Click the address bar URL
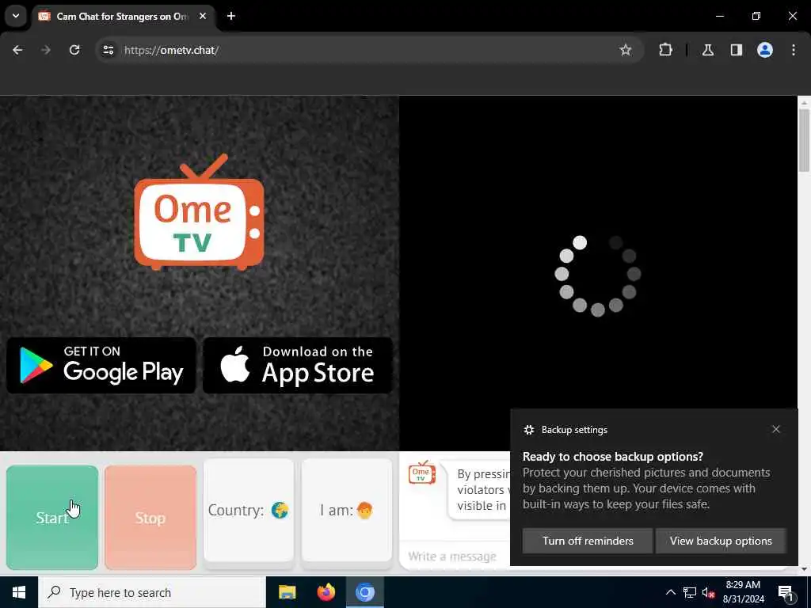 pyautogui.click(x=172, y=50)
